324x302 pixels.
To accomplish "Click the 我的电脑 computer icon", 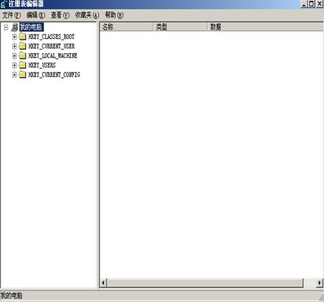I will pos(15,27).
